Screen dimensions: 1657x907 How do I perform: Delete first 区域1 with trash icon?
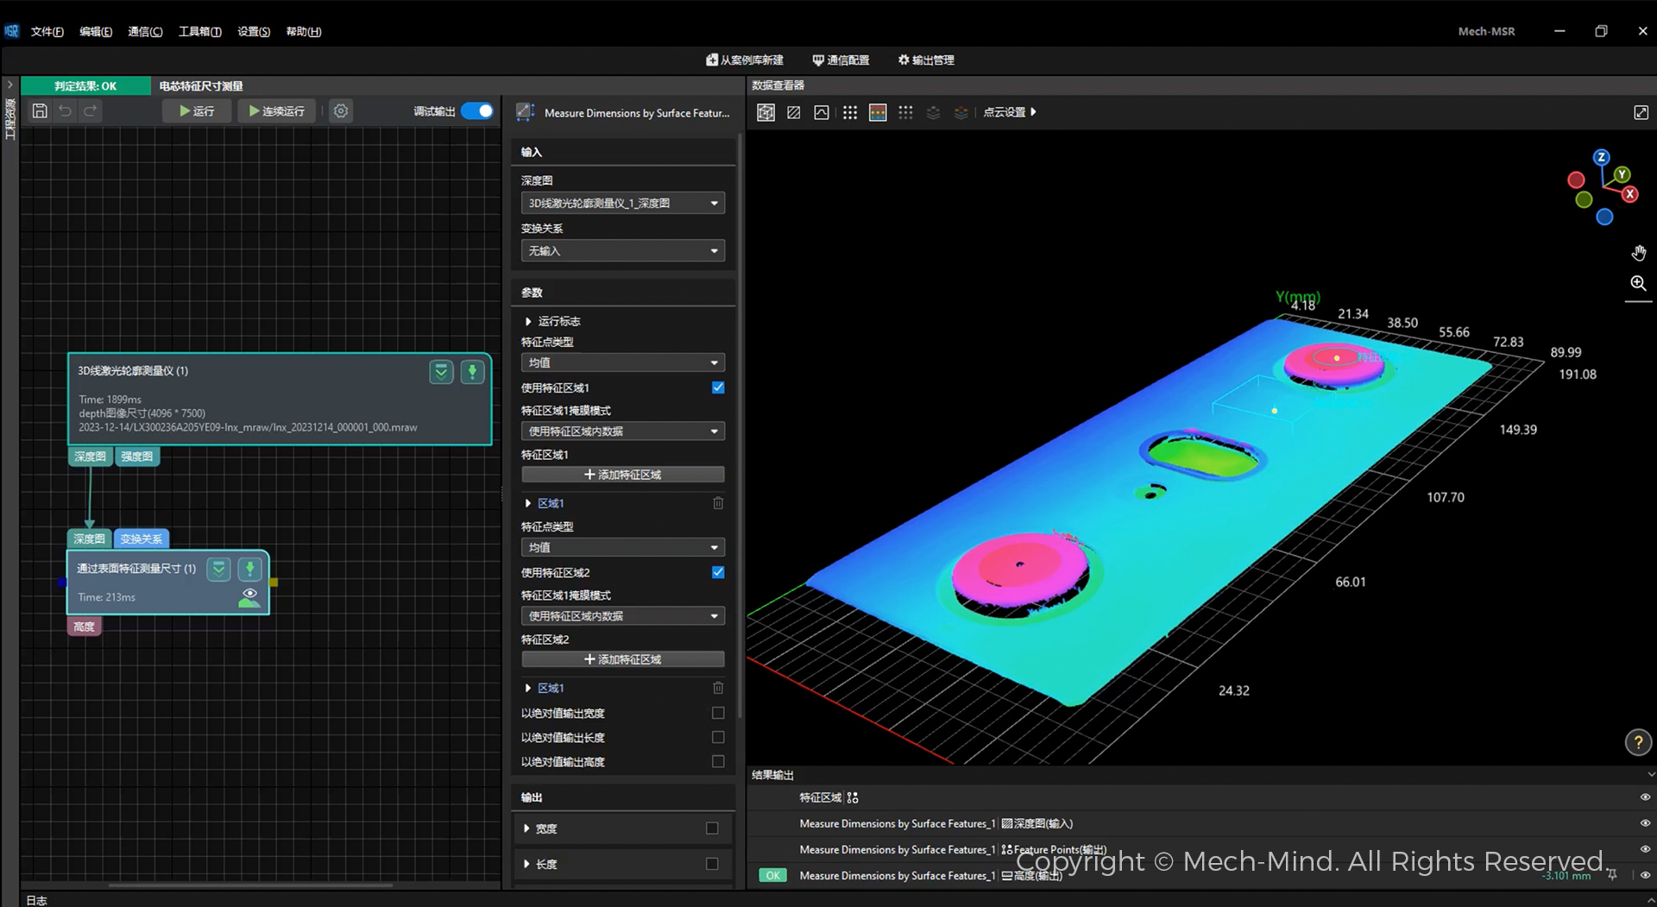pyautogui.click(x=718, y=503)
